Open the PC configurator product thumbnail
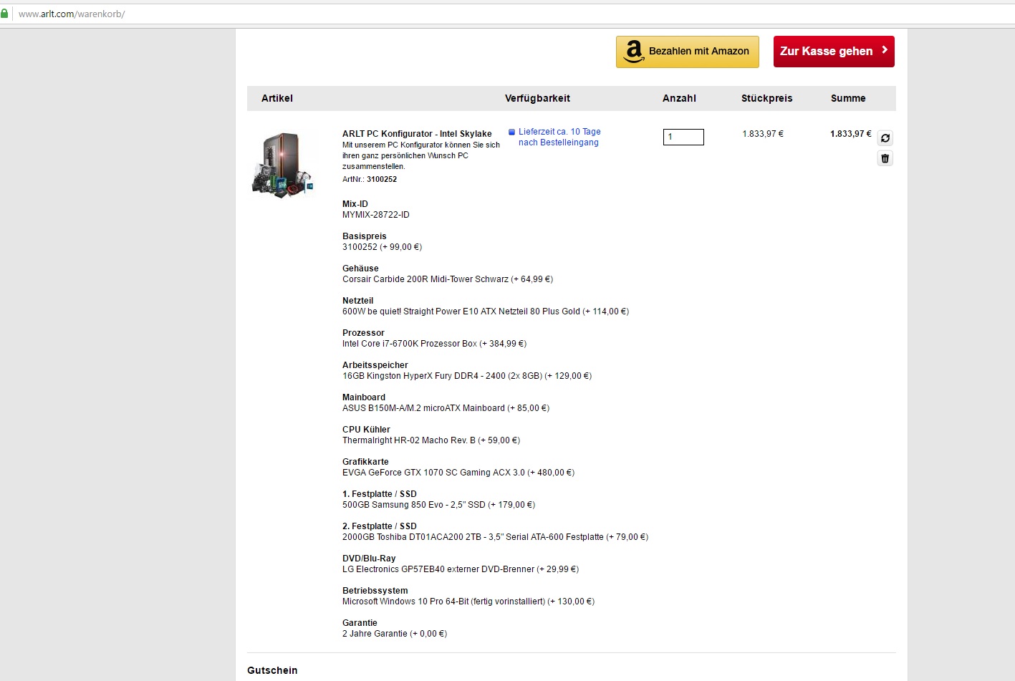Viewport: 1015px width, 681px height. (x=284, y=165)
